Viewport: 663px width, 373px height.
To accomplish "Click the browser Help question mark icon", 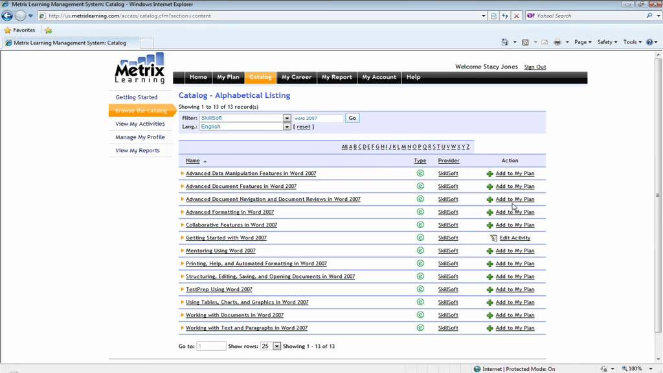I will (x=649, y=42).
